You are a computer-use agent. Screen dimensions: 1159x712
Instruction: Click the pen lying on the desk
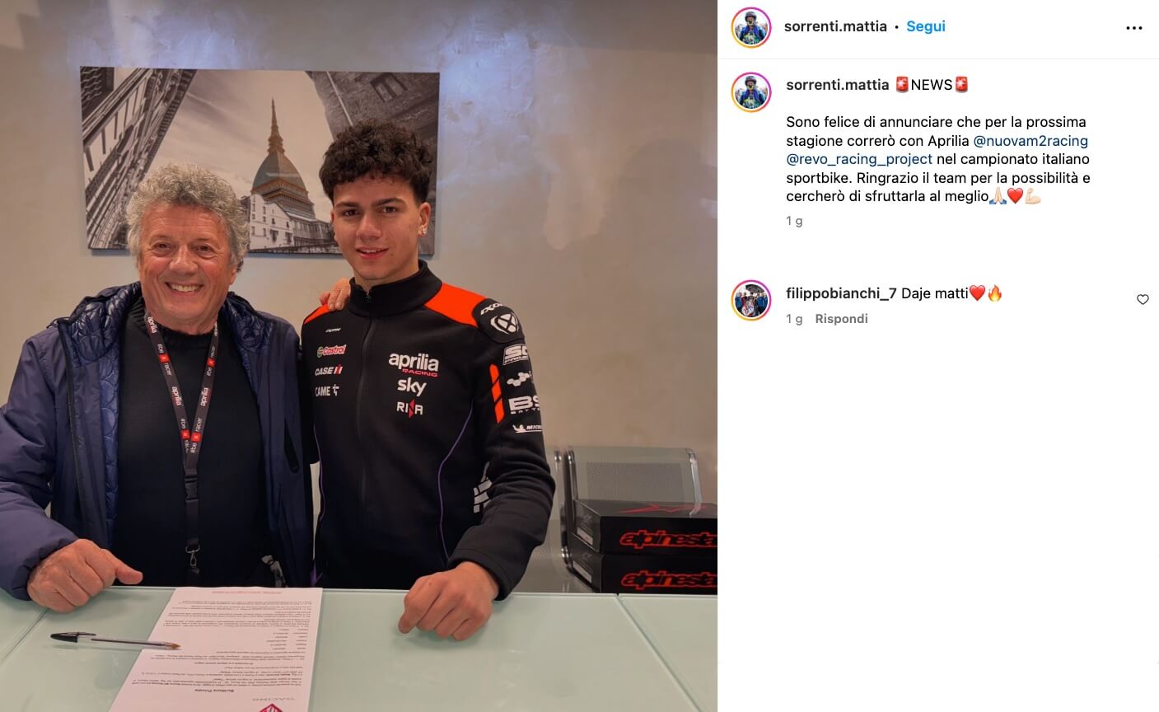tap(114, 640)
